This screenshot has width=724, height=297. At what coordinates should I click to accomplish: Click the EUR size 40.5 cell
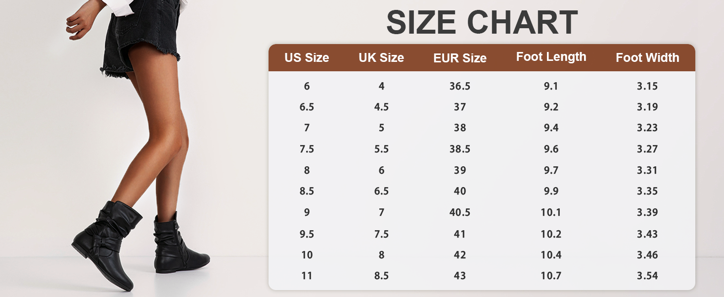click(x=460, y=212)
